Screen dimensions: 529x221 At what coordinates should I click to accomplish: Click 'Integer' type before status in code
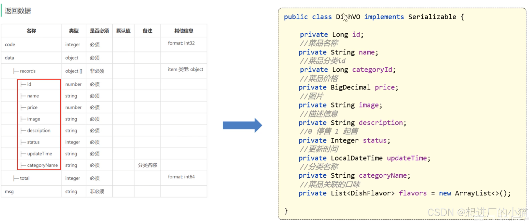click(345, 140)
